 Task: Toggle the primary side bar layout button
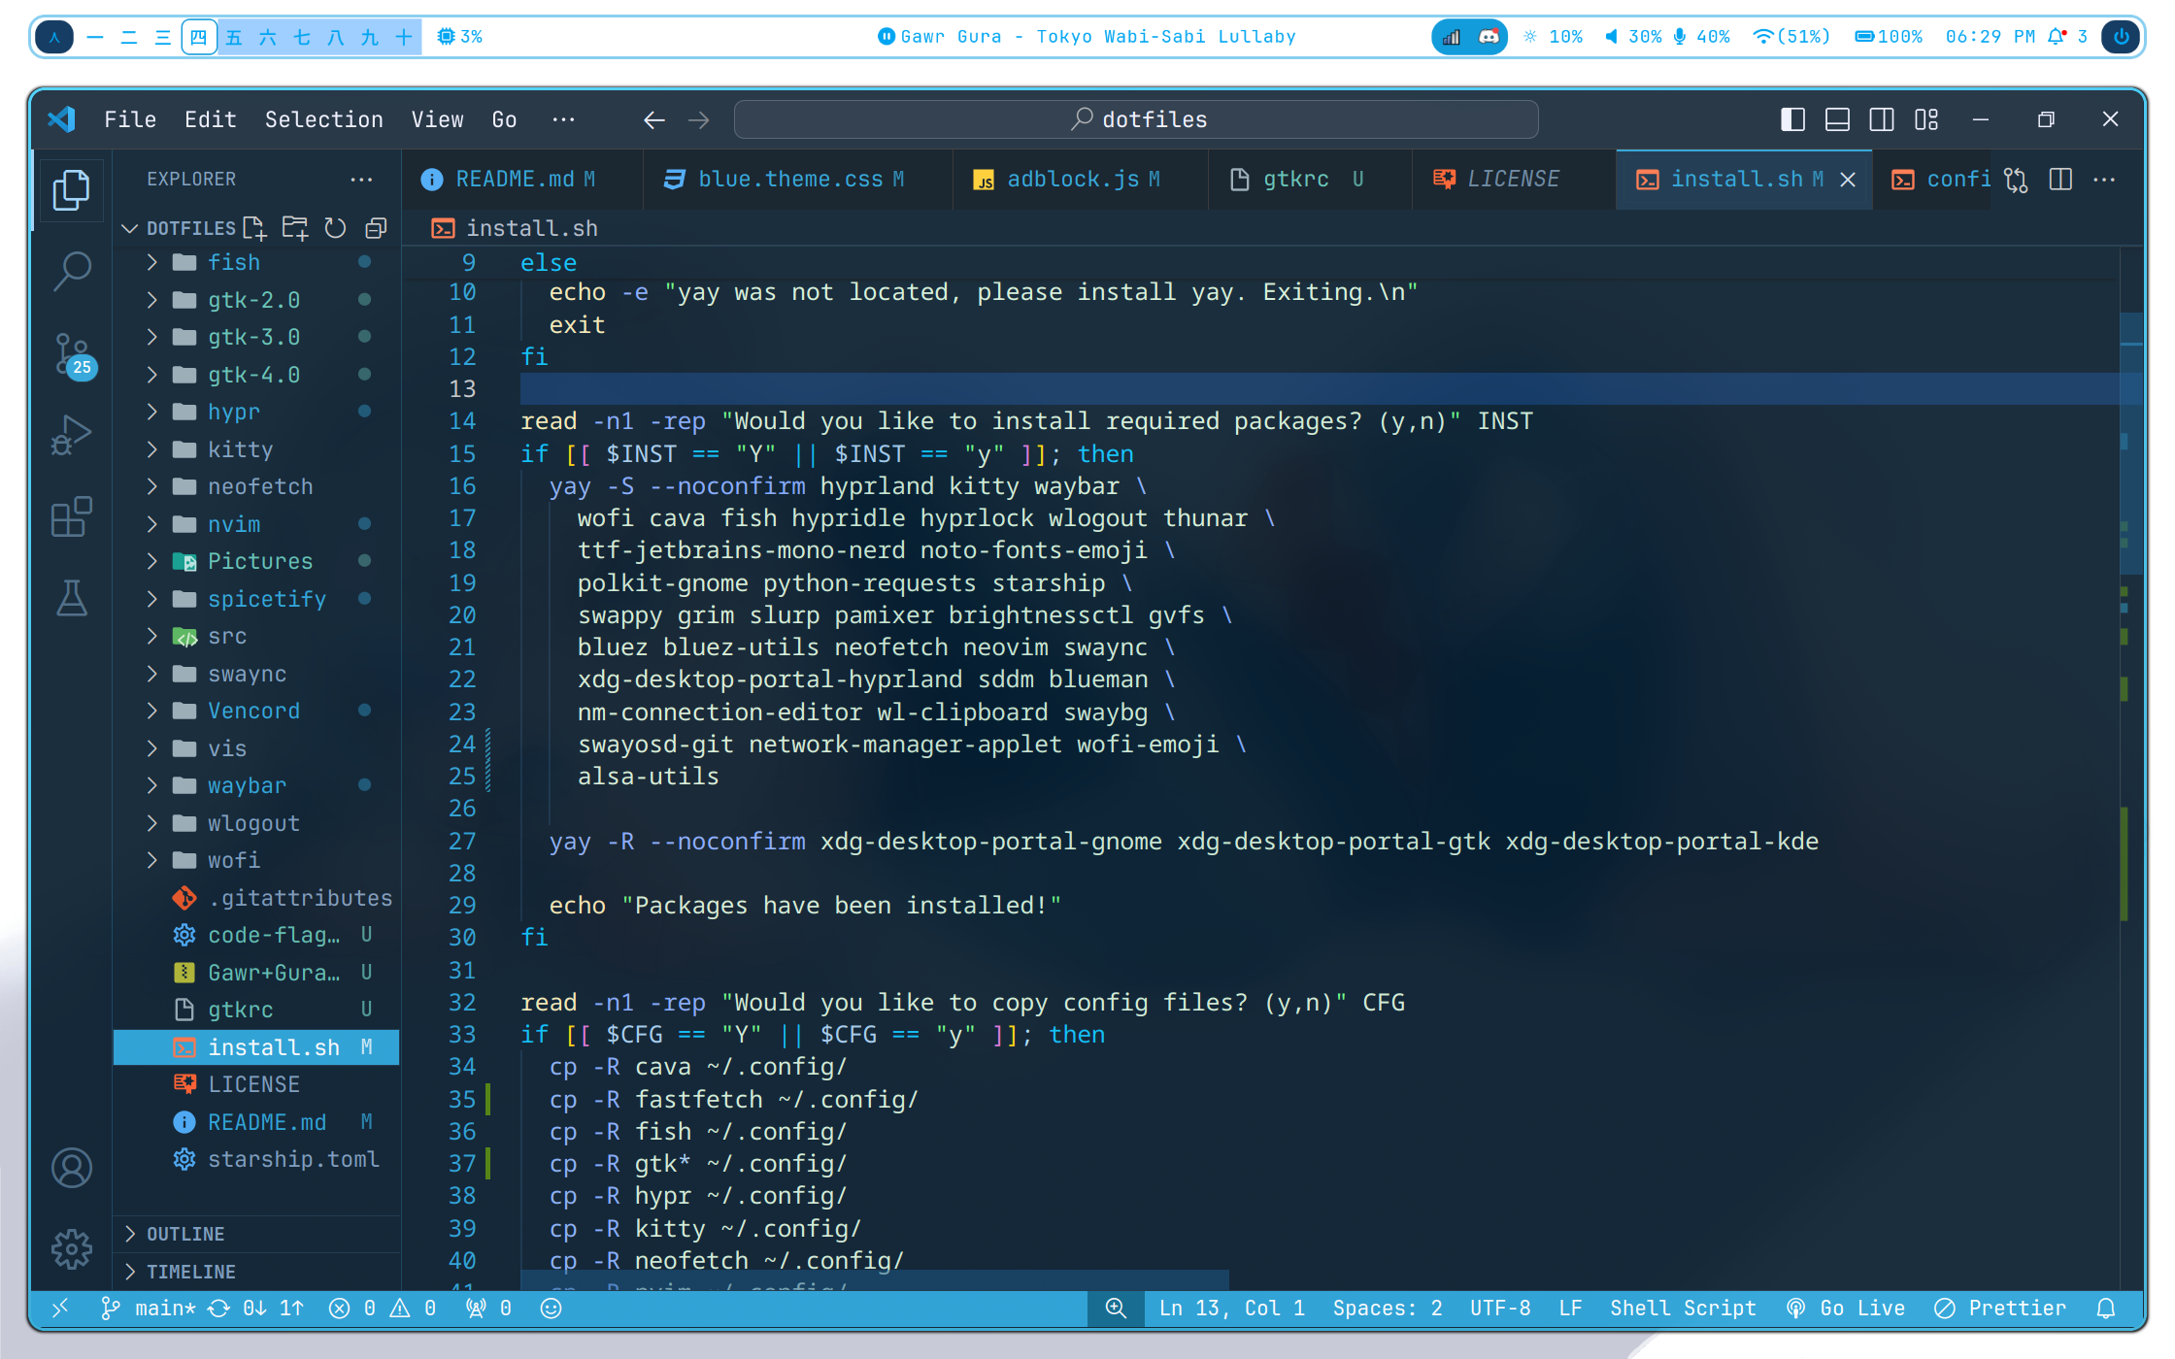coord(1792,119)
